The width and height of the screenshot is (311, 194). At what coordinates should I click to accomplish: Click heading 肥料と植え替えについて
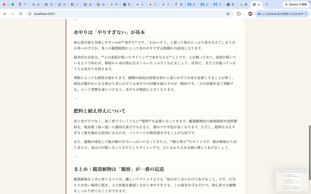point(100,111)
